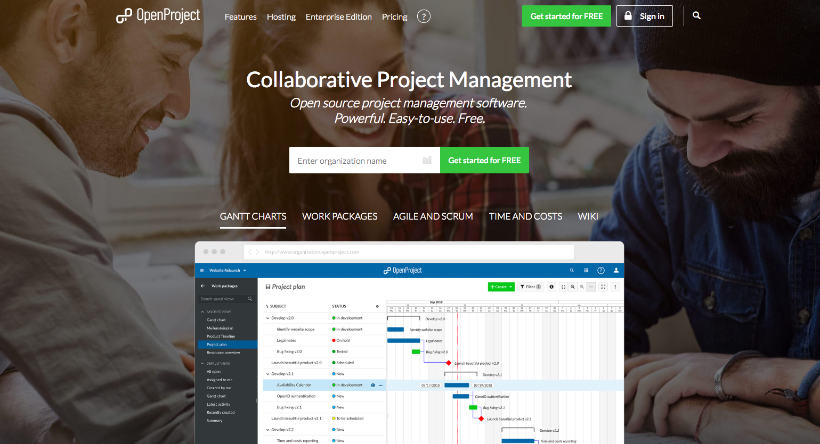Click the browser back arrow in mockup window

[x=250, y=252]
